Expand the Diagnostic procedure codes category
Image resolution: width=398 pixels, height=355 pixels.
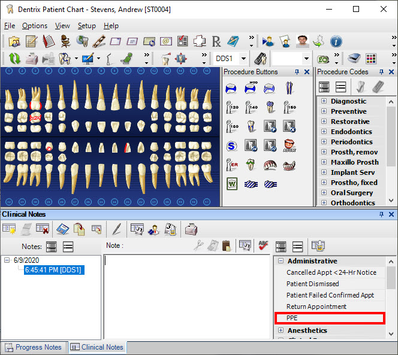coord(324,101)
